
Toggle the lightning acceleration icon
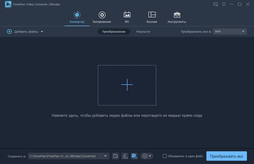[125, 156]
